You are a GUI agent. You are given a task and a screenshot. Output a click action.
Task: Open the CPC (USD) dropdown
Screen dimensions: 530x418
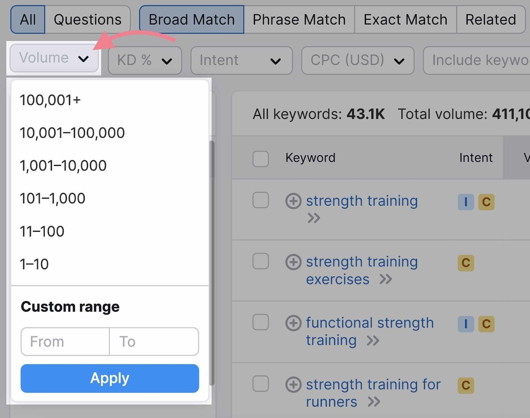click(357, 61)
